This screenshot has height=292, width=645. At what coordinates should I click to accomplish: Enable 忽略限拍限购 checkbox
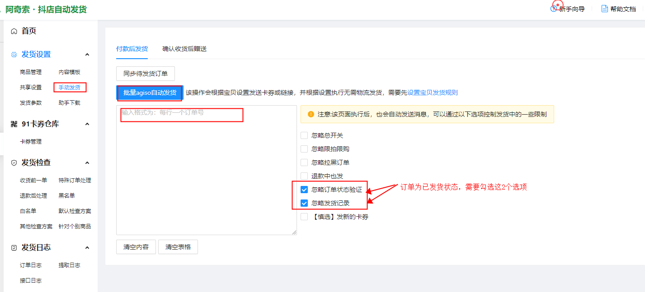304,149
